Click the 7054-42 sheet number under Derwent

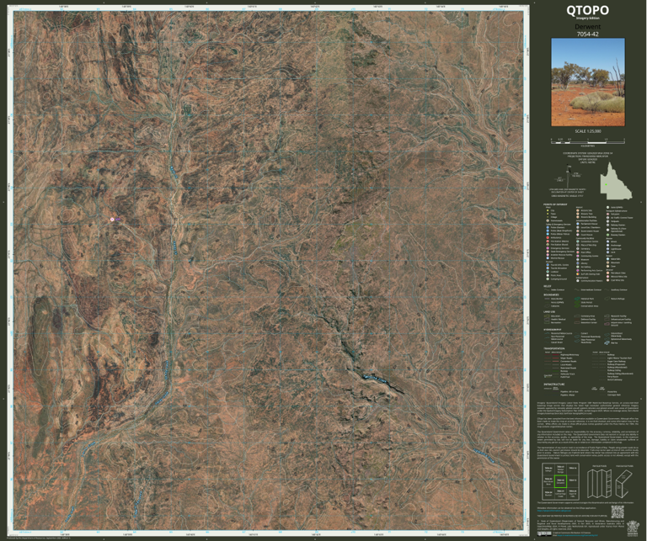[587, 34]
